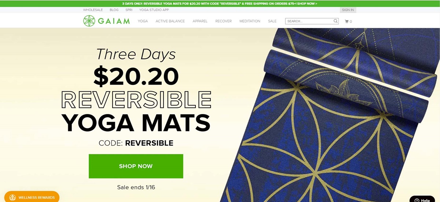Click the Gaiam flower logo icon
This screenshot has height=202, width=440.
(89, 21)
